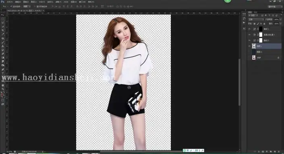Open the Opacity slider arrow

[x=281, y=20]
